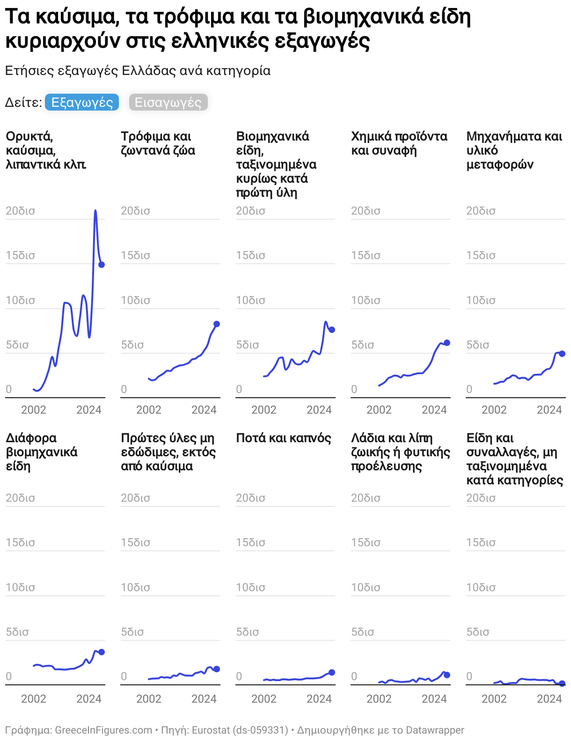Image resolution: width=571 pixels, height=742 pixels.
Task: Click the main headline about ελληνικές εξαγωγές
Action: [238, 29]
